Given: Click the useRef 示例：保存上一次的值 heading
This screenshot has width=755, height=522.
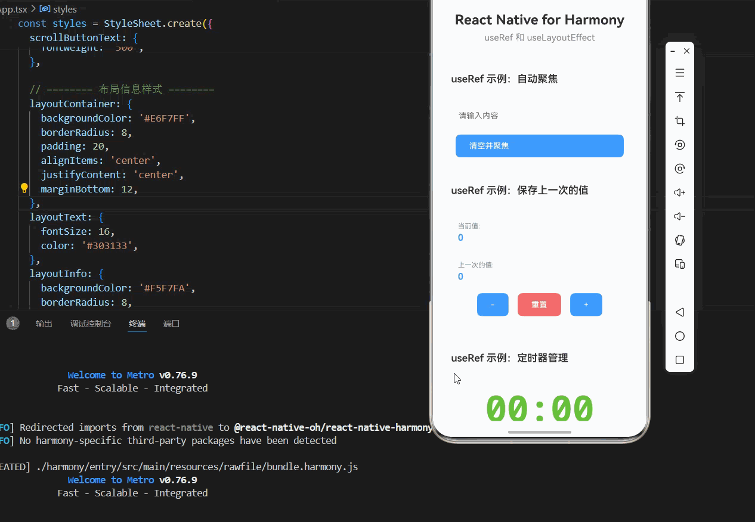Looking at the screenshot, I should 520,190.
